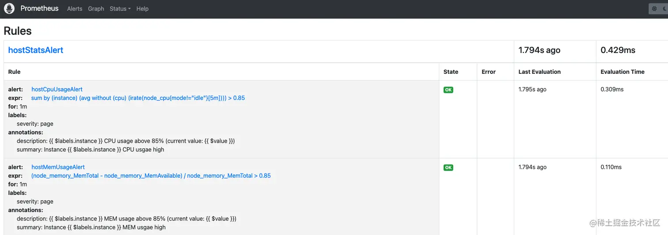Open the Alerts page from navbar
The width and height of the screenshot is (668, 235).
(x=75, y=9)
